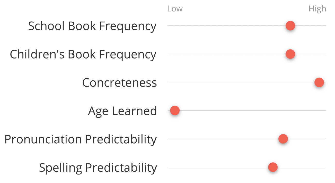This screenshot has width=335, height=183.
Task: Select the Children's Book Frequency label
Action: pyautogui.click(x=83, y=55)
